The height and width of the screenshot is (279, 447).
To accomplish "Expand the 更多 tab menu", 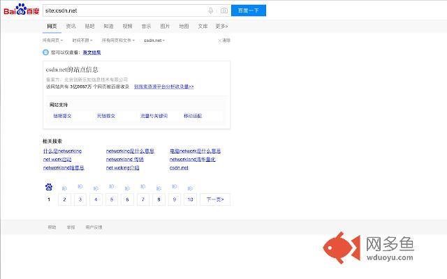I will coord(221,27).
